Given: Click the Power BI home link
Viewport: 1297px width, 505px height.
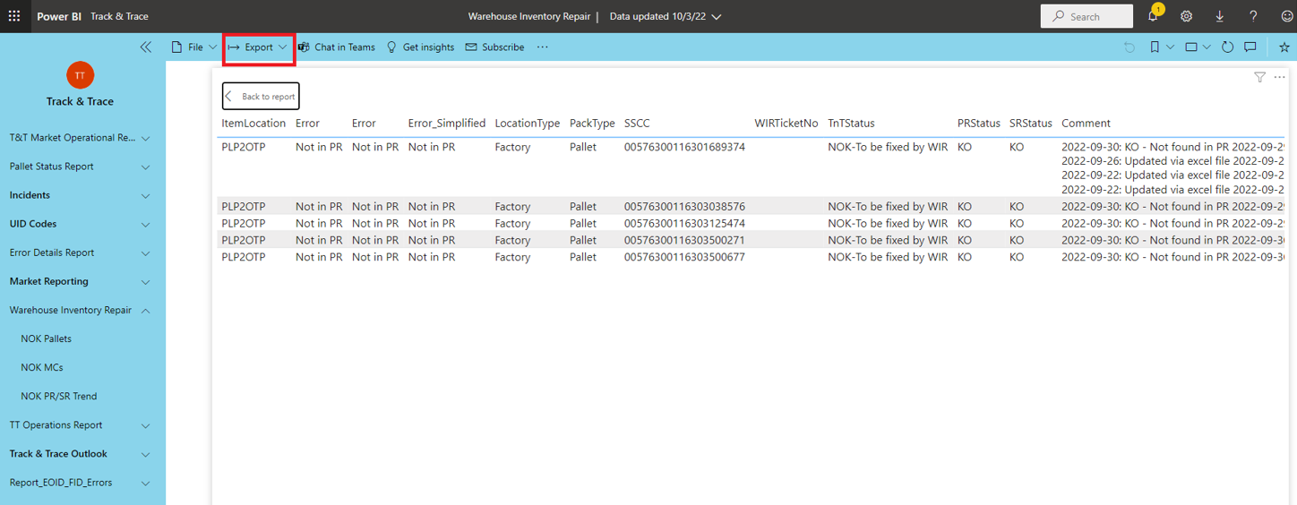Looking at the screenshot, I should 58,16.
